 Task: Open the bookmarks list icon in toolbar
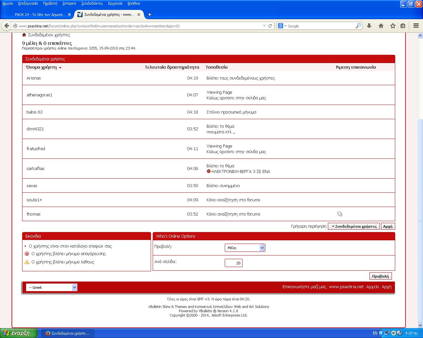pos(403,26)
